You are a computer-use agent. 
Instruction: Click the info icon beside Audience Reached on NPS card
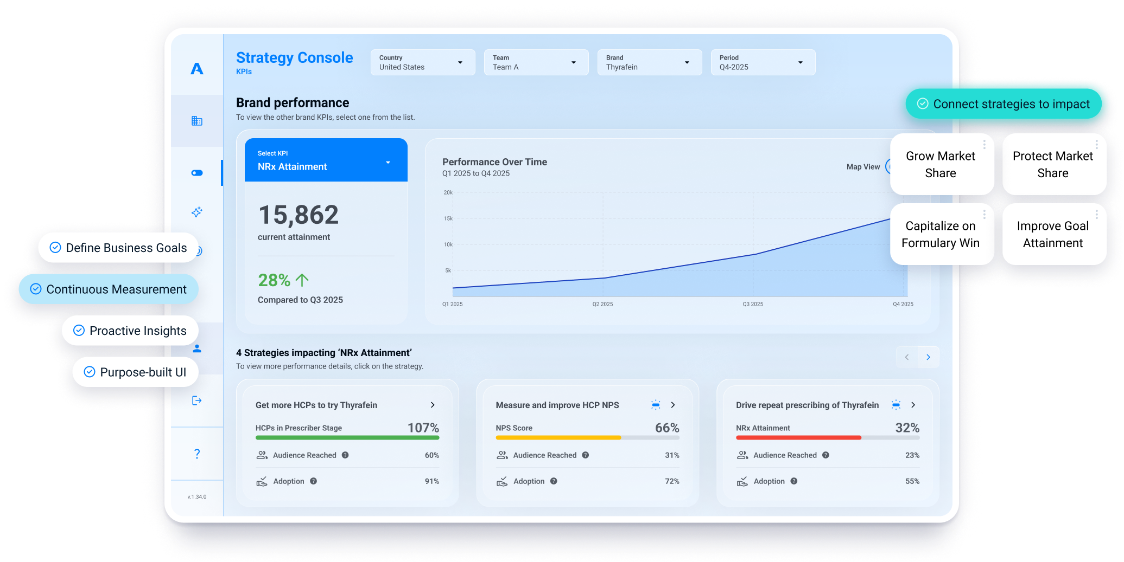click(586, 455)
